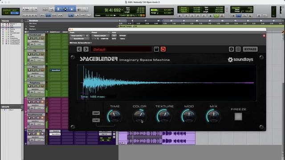Record-enable the FX track
This screenshot has height=160, width=285.
[29, 54]
